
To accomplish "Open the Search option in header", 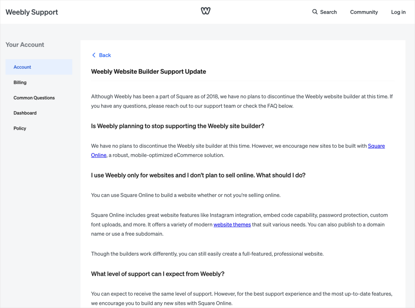I will pyautogui.click(x=324, y=12).
